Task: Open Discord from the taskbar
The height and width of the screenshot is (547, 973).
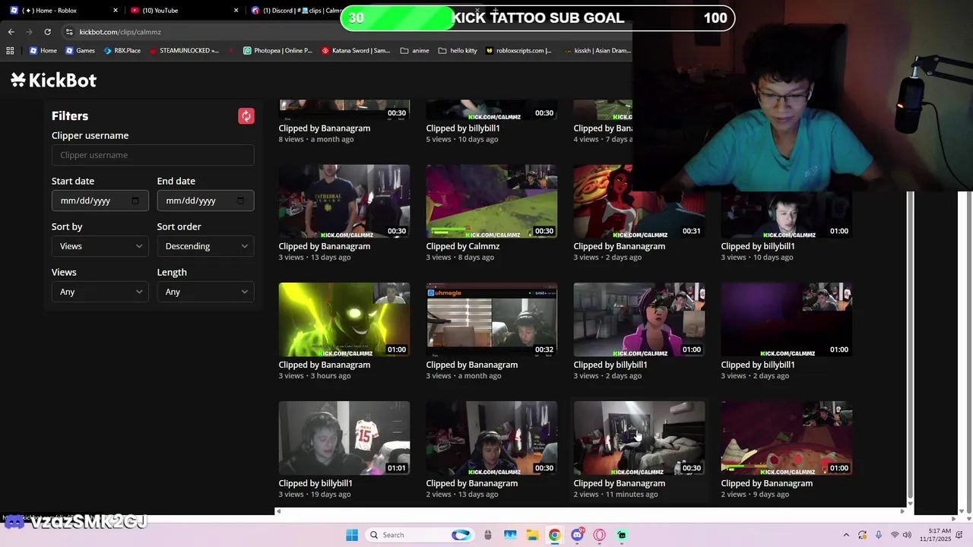Action: pyautogui.click(x=578, y=535)
